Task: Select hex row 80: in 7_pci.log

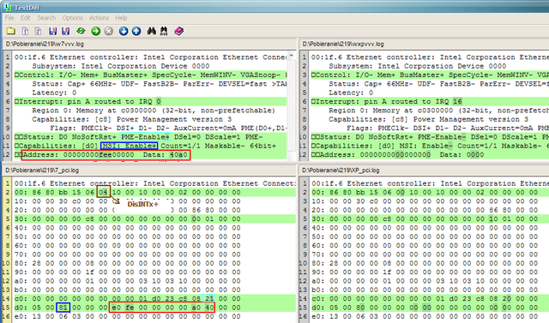Action: click(x=127, y=263)
